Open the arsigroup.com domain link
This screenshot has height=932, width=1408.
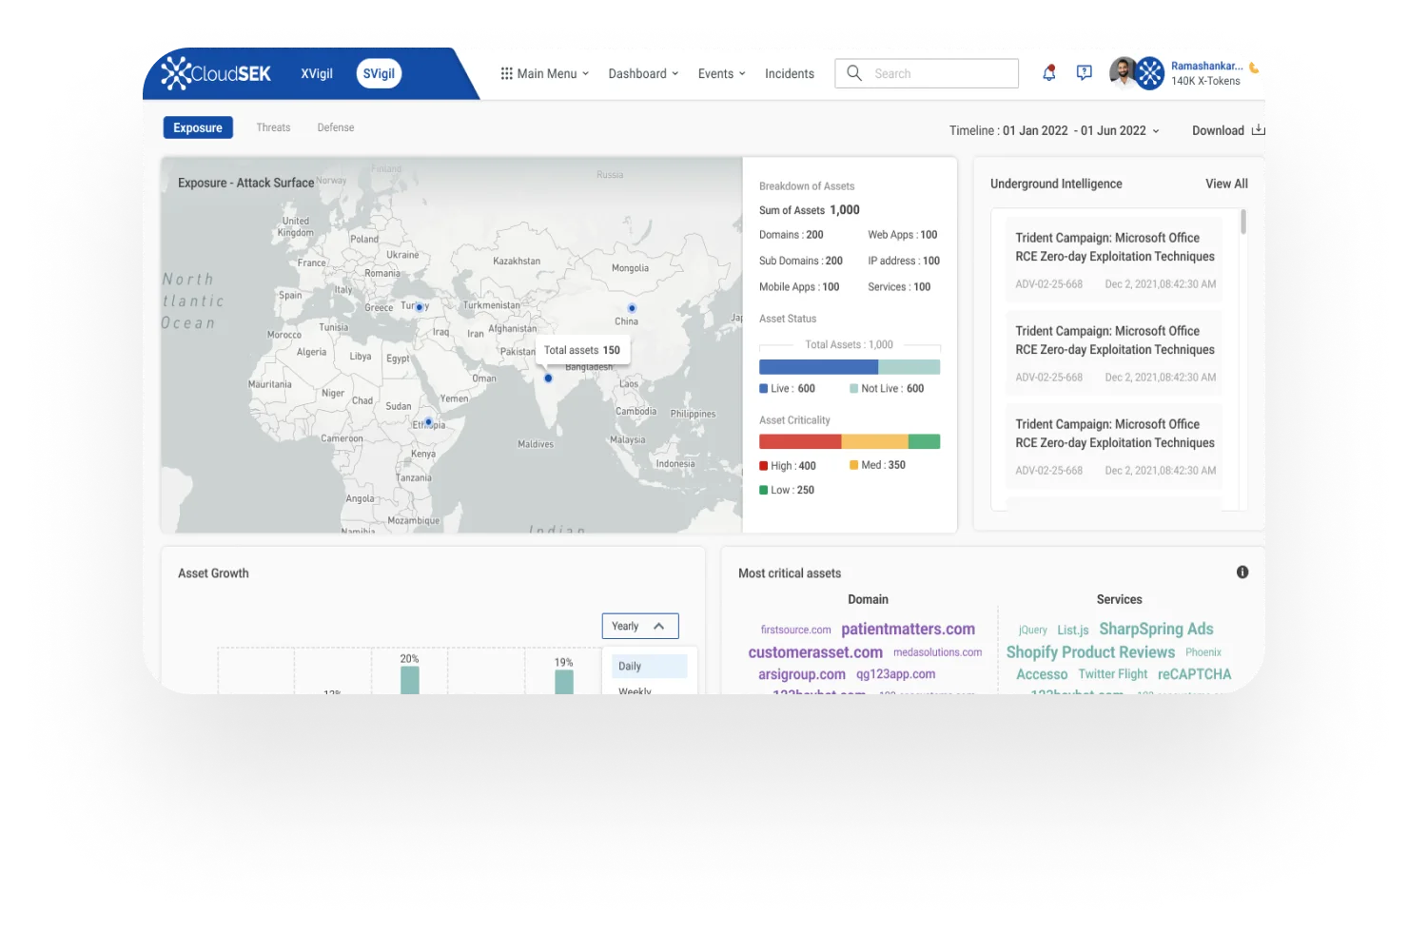point(801,674)
